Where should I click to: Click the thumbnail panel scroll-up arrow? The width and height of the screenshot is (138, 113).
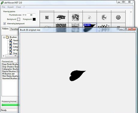(x=131, y=12)
